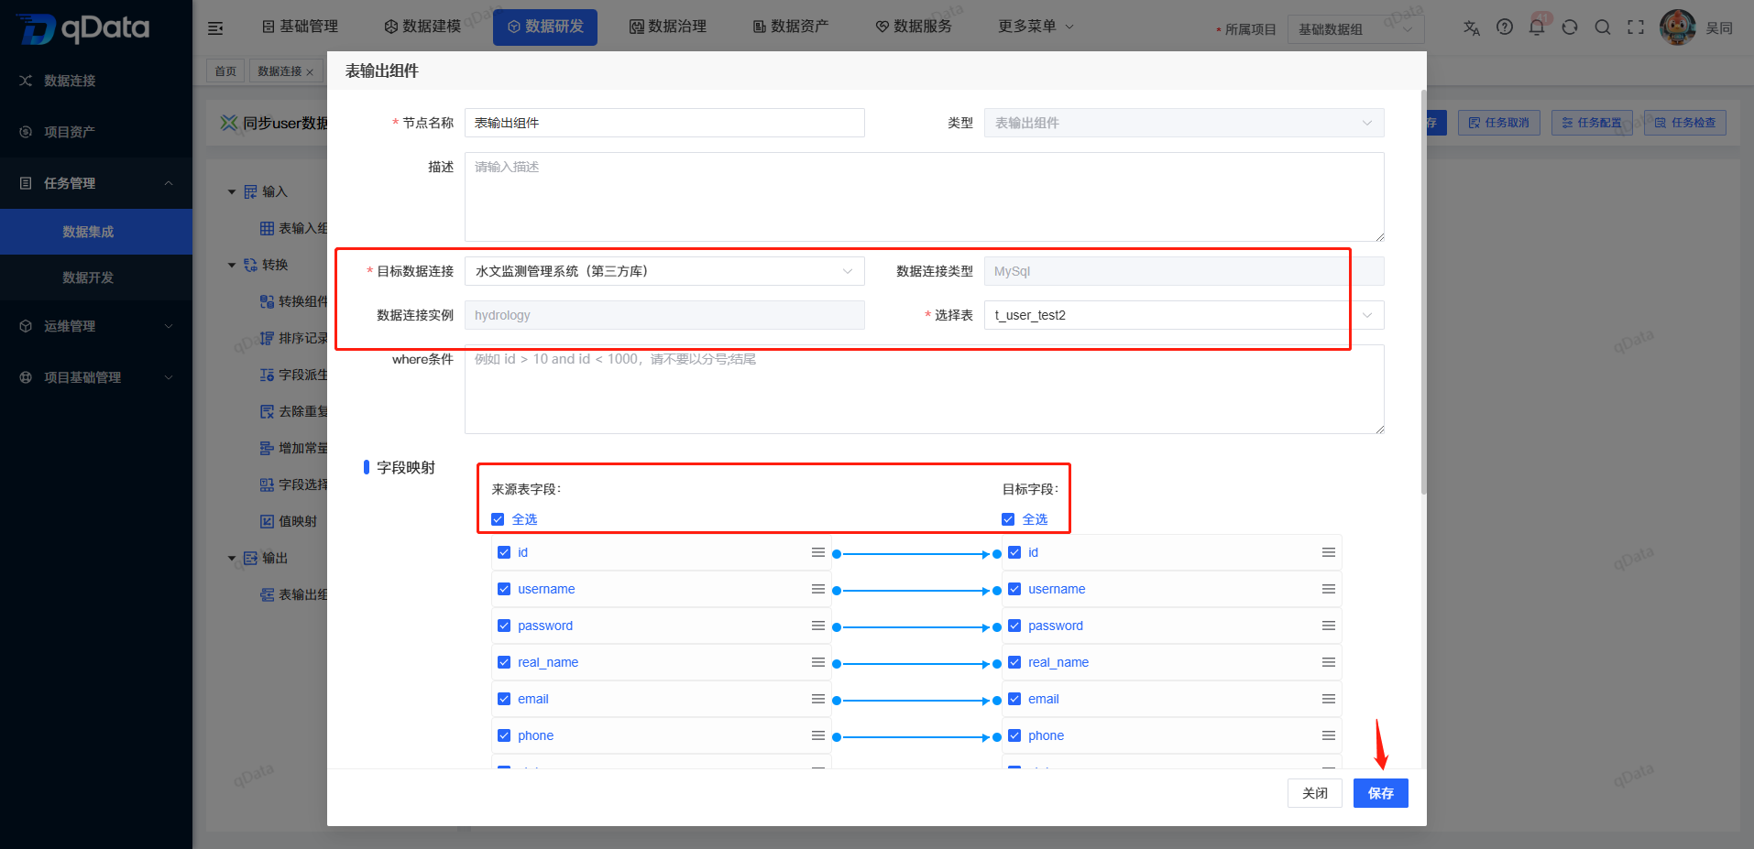Click the 任务检查 button
This screenshot has width=1754, height=849.
pos(1685,123)
